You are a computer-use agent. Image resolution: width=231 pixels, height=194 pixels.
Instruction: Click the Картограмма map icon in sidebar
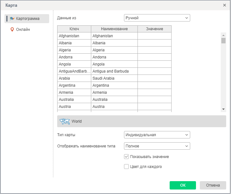(x=12, y=19)
